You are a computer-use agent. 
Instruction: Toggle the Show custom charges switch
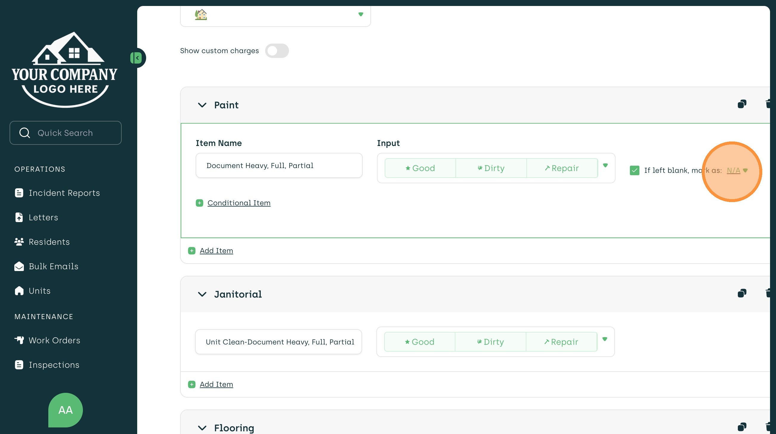click(277, 51)
